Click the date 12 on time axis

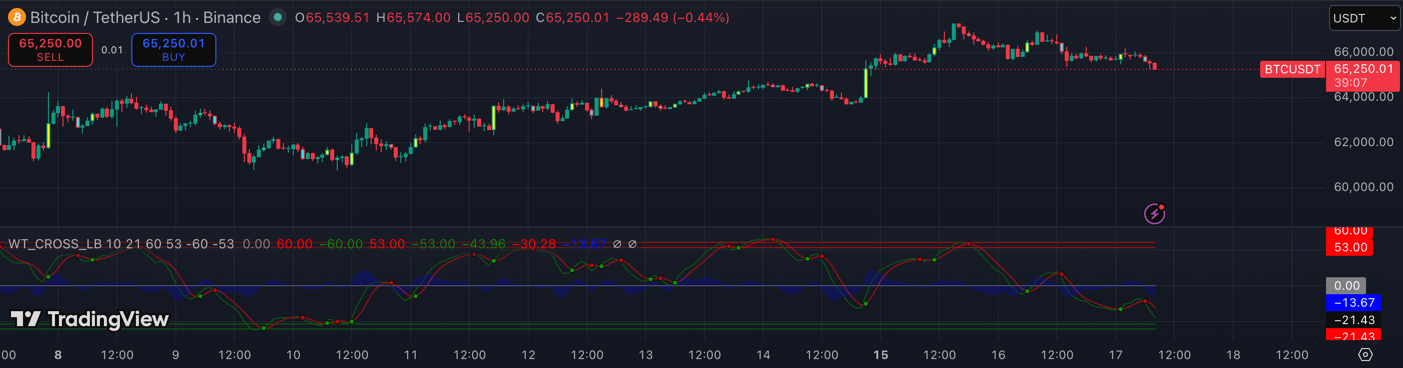click(528, 355)
